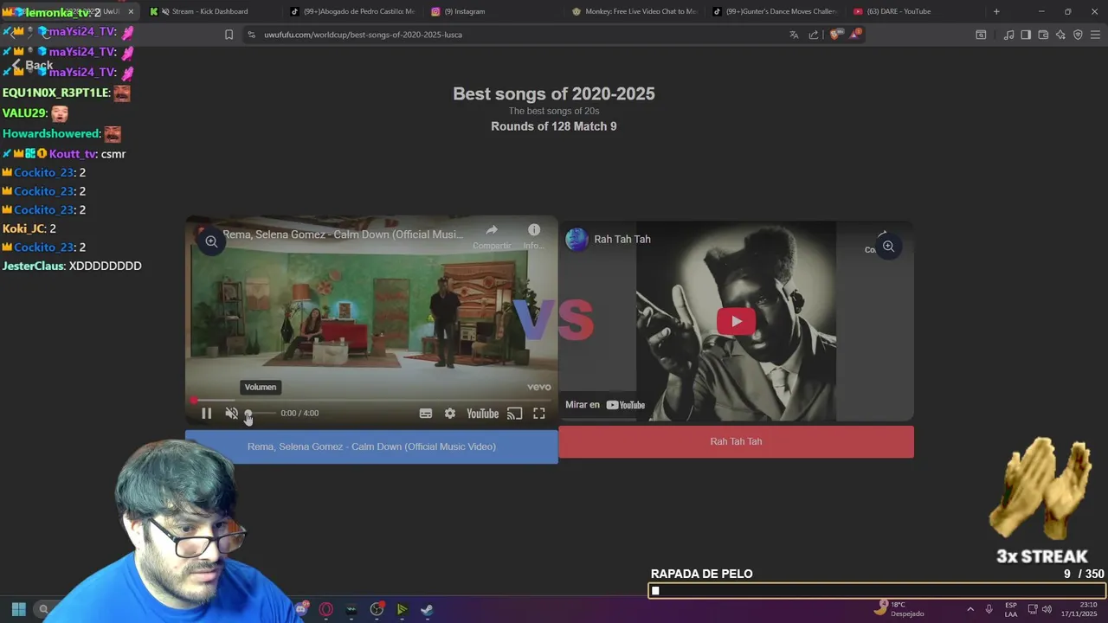Screen dimensions: 1108x623
Task: Click the share arrow on Calm Down video
Action: (492, 230)
